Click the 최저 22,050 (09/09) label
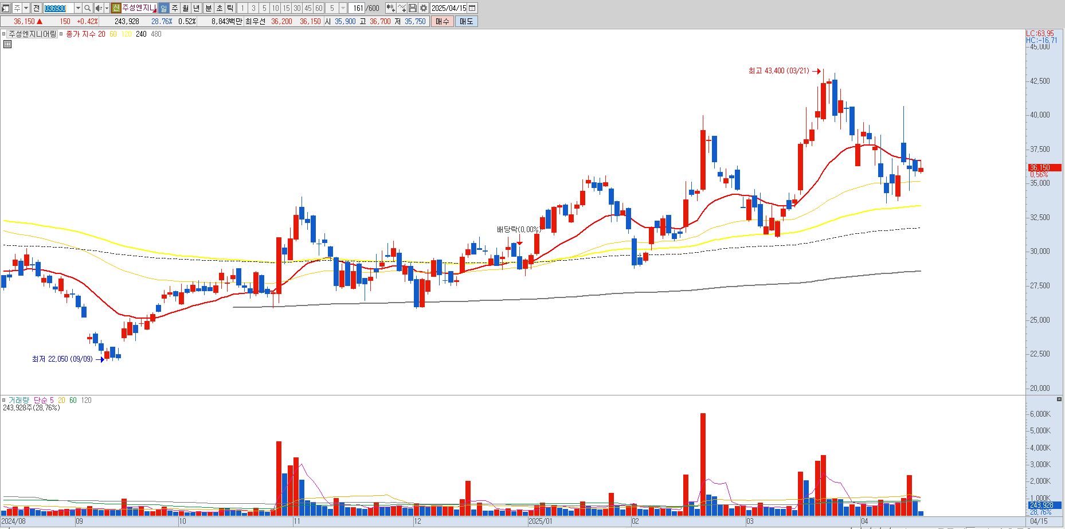 [x=62, y=359]
